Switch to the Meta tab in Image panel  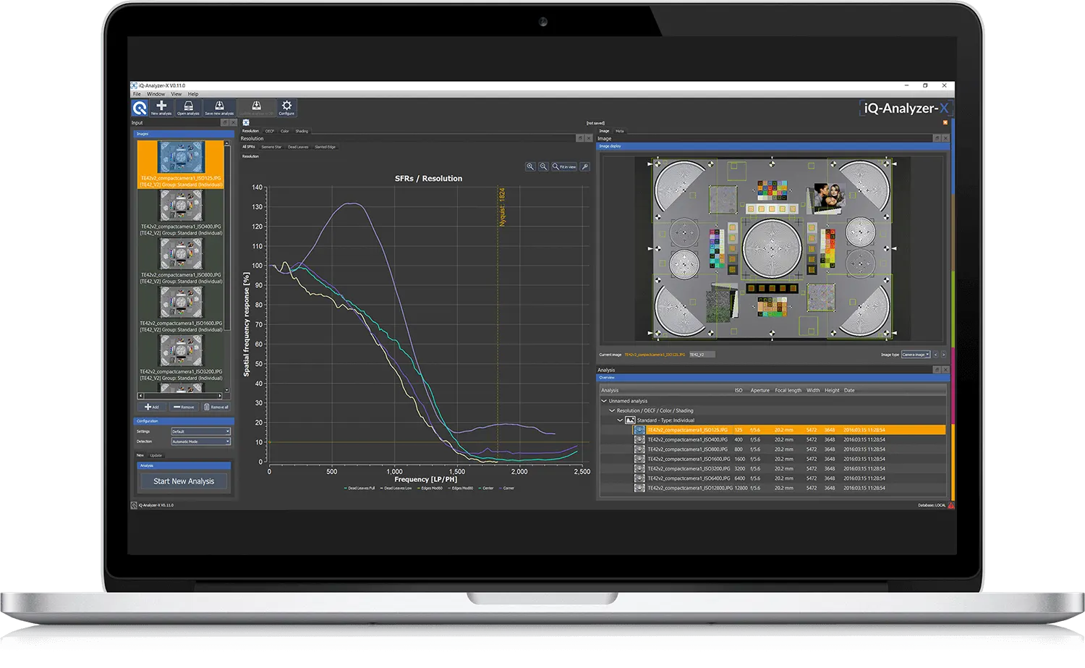[619, 131]
